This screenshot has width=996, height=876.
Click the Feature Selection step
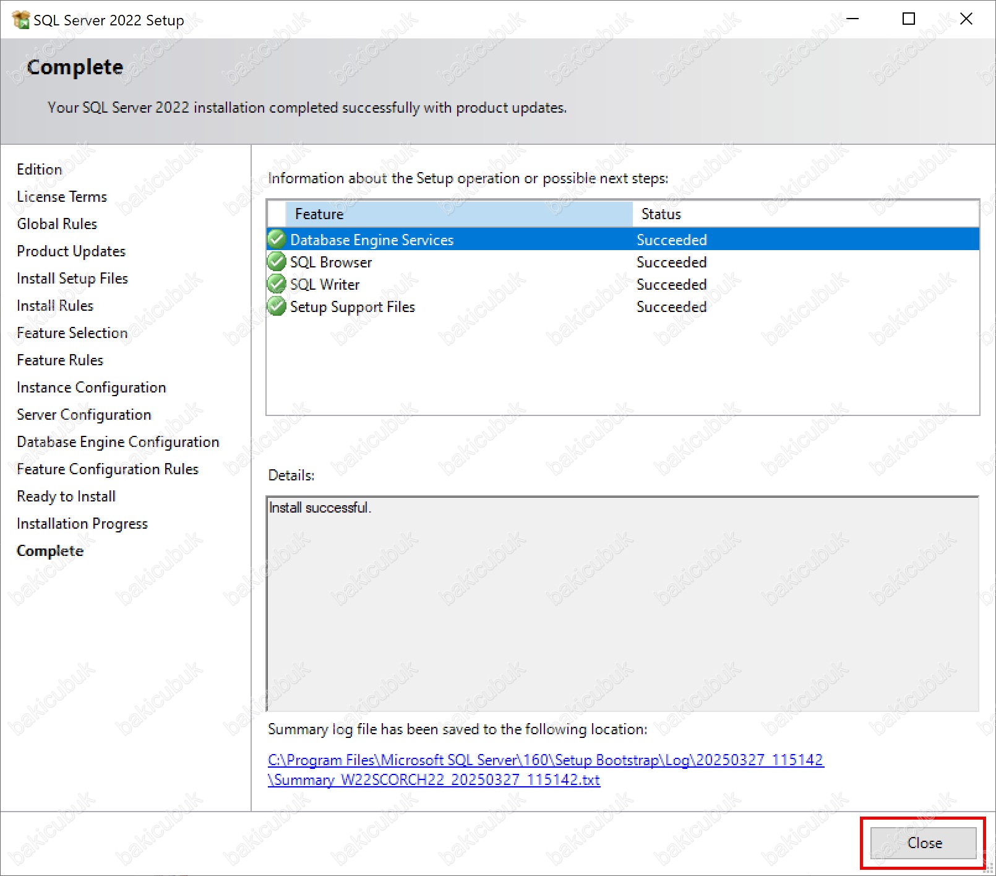tap(72, 332)
